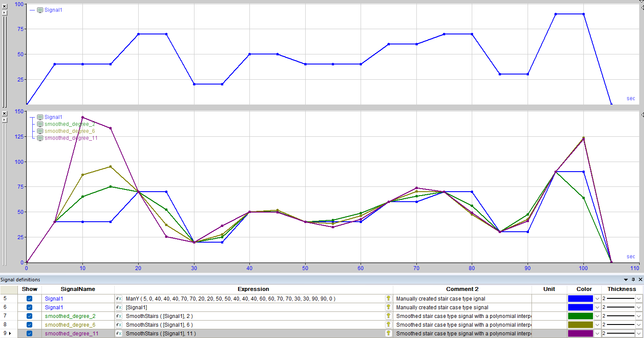Click the Thickness column header
This screenshot has width=644, height=338.
pyautogui.click(x=622, y=289)
